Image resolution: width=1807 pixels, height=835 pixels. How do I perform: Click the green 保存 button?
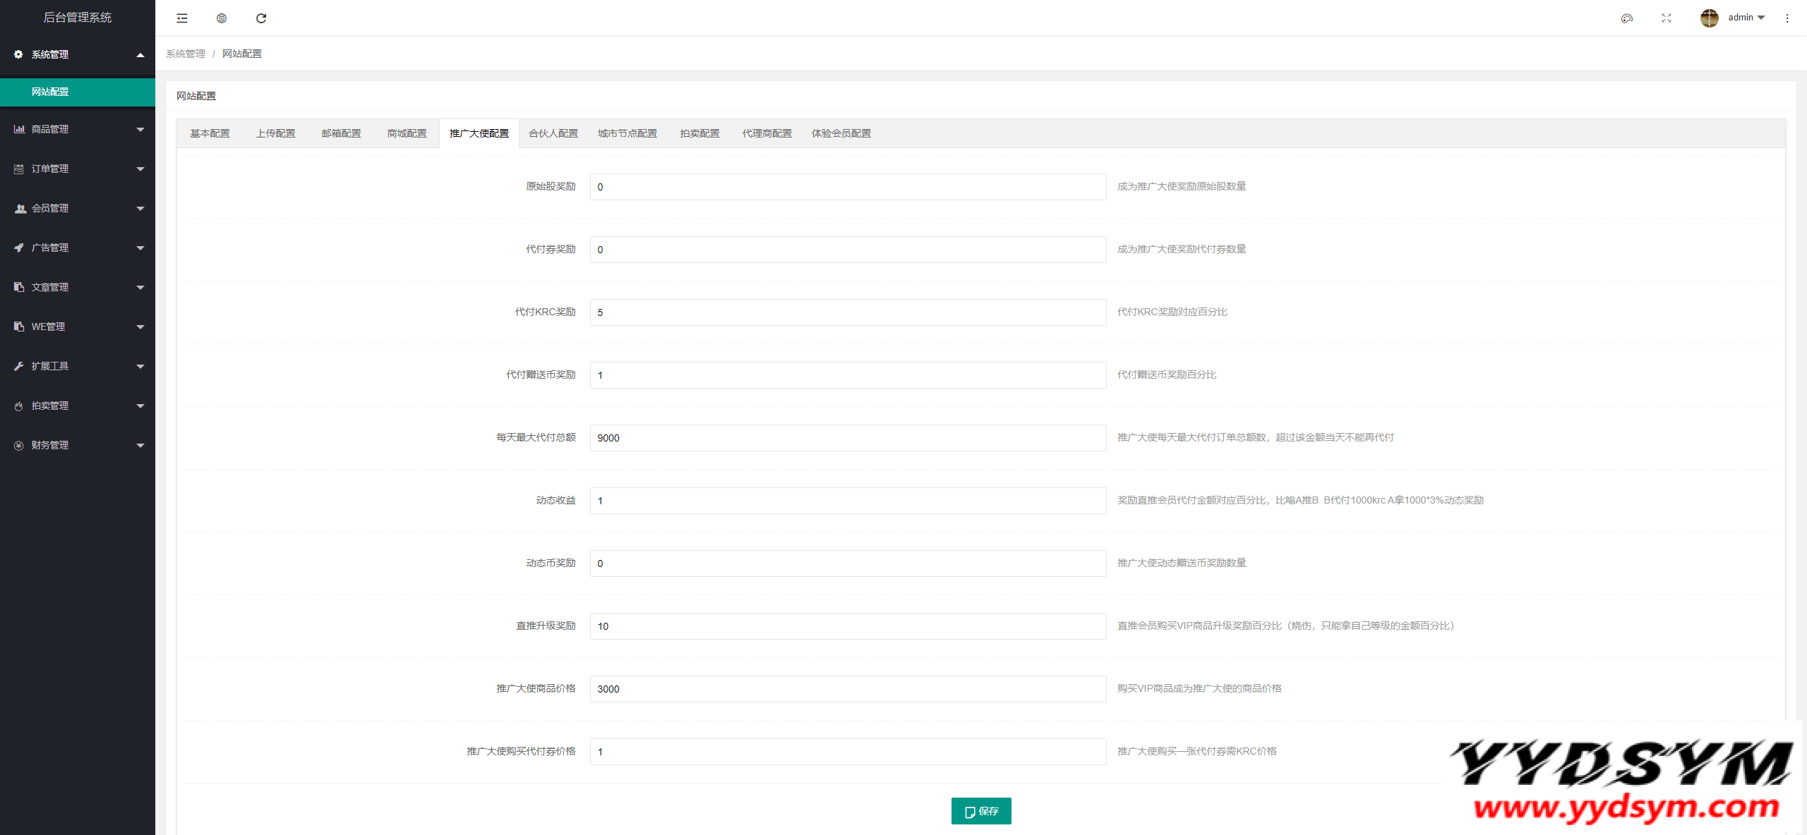[x=981, y=811]
